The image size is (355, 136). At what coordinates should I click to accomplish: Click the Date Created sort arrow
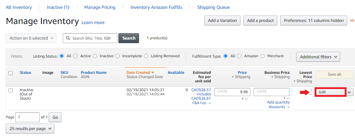152,73
